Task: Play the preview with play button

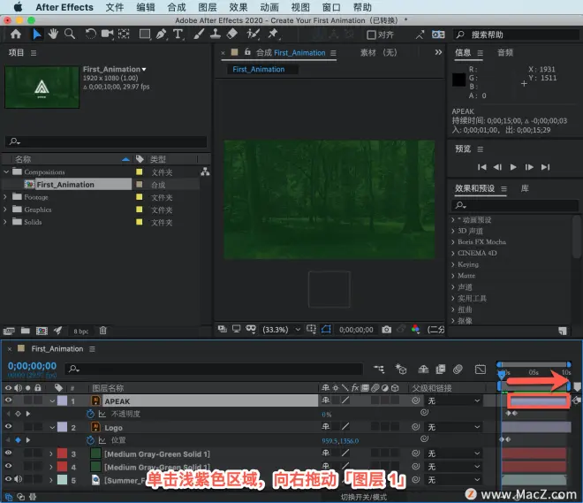Action: 513,167
